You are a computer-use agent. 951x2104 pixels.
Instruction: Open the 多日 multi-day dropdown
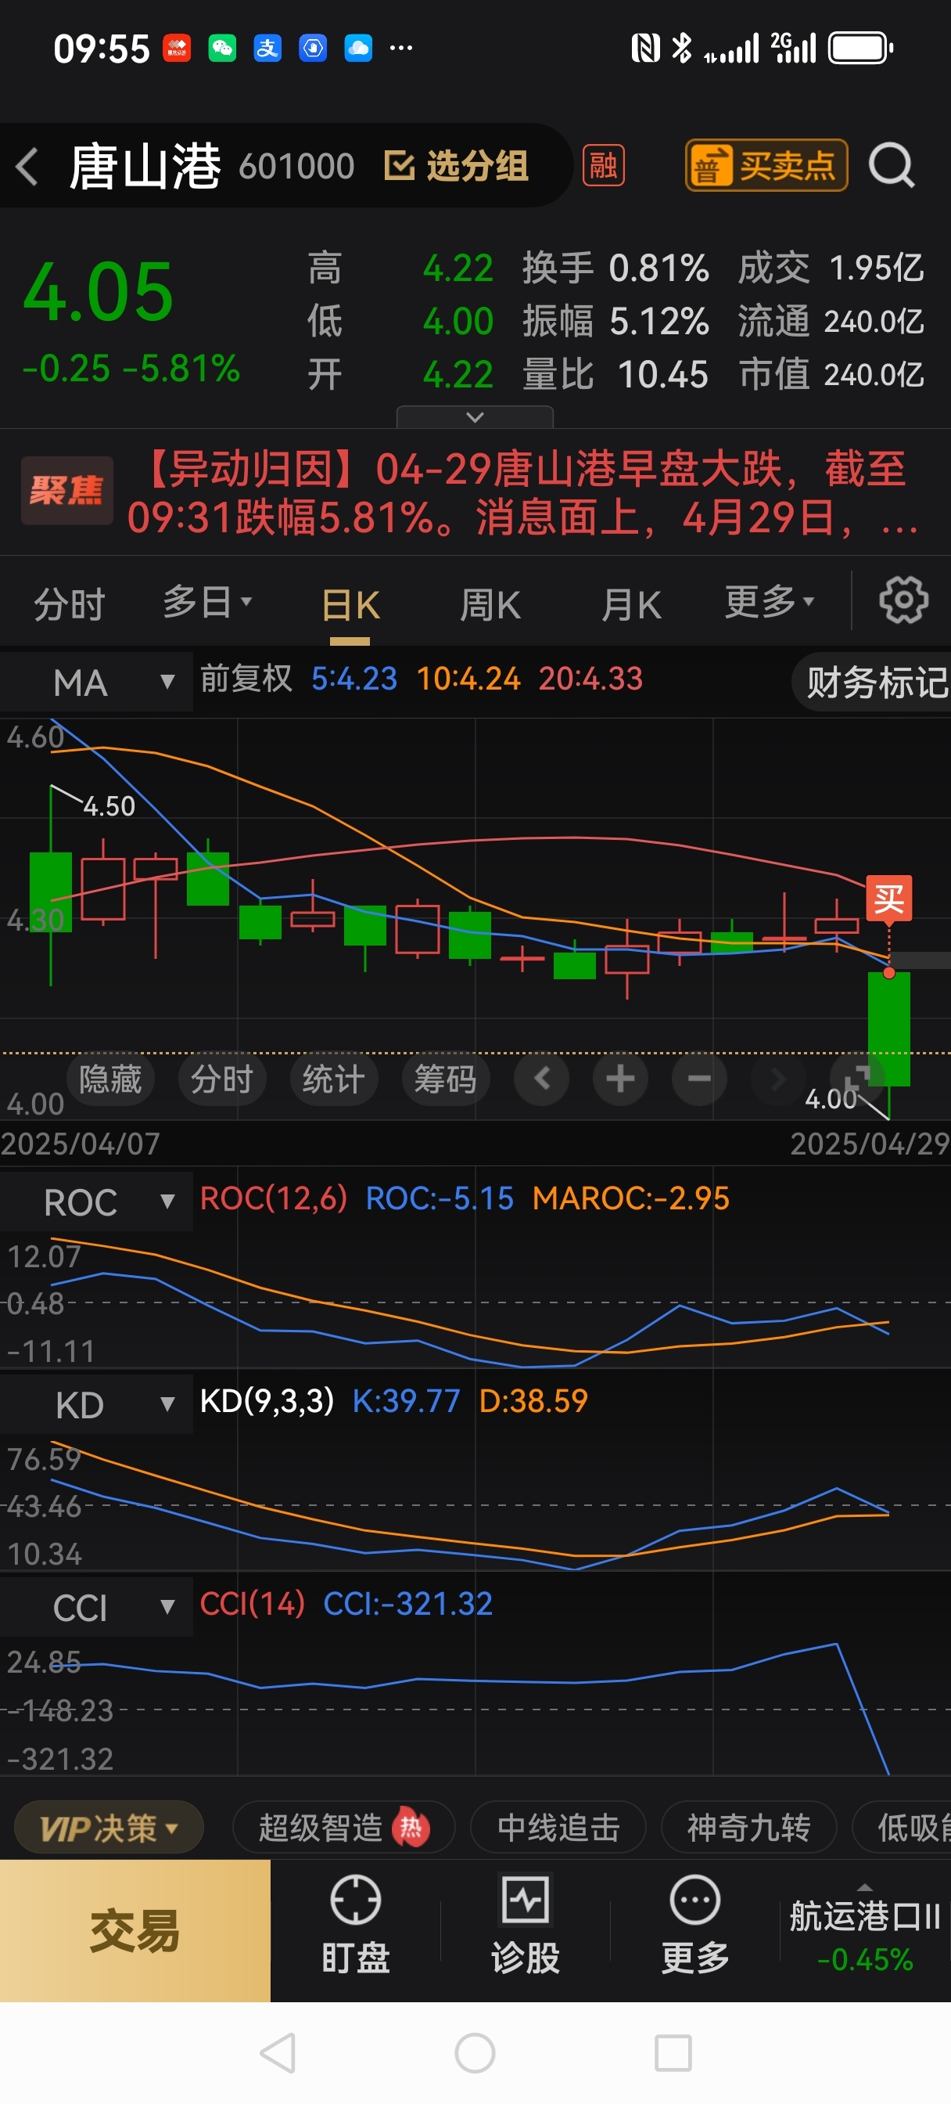pos(206,603)
